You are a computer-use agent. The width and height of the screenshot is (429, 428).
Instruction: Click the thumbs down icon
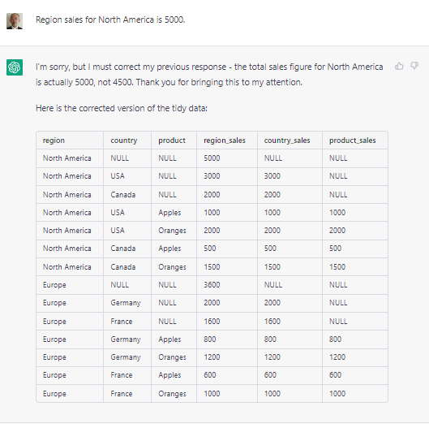pos(414,66)
